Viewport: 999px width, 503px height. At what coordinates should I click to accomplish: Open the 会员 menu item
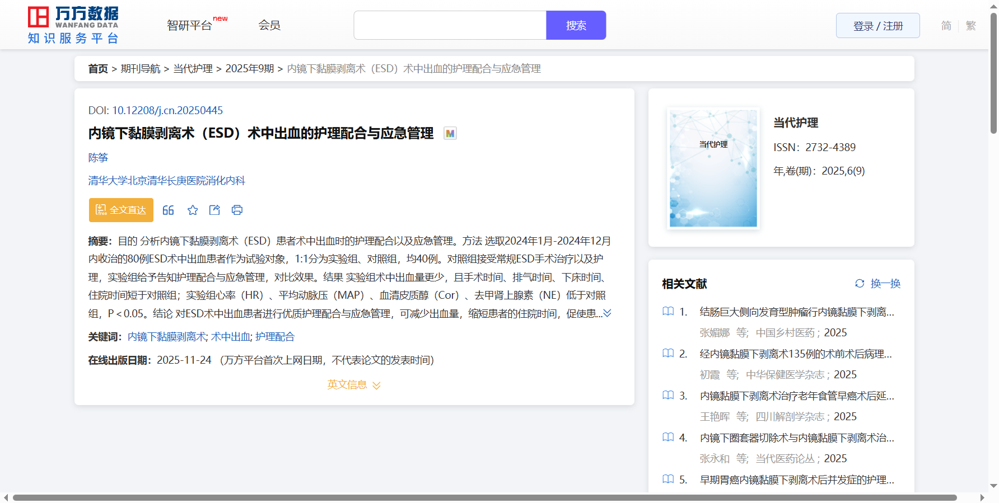pyautogui.click(x=269, y=25)
